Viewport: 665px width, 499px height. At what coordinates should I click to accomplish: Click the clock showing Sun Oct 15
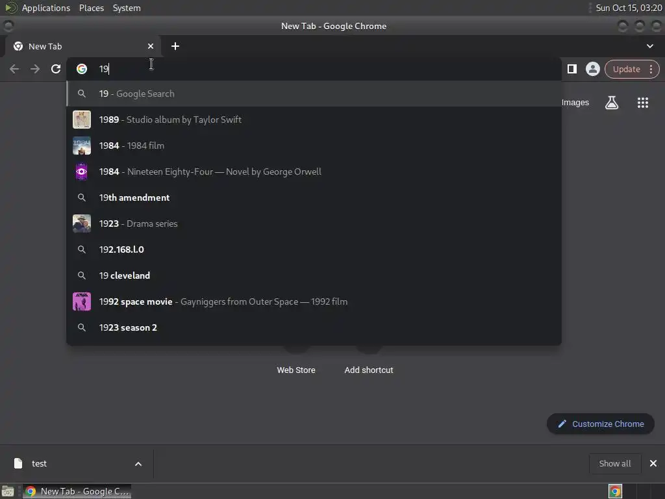tap(629, 8)
